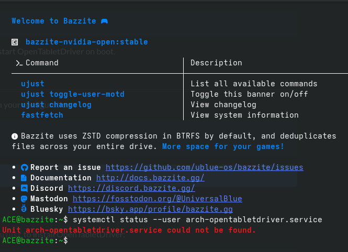Click the 'ujust changelog' command text
The height and width of the screenshot is (252, 348).
point(56,105)
